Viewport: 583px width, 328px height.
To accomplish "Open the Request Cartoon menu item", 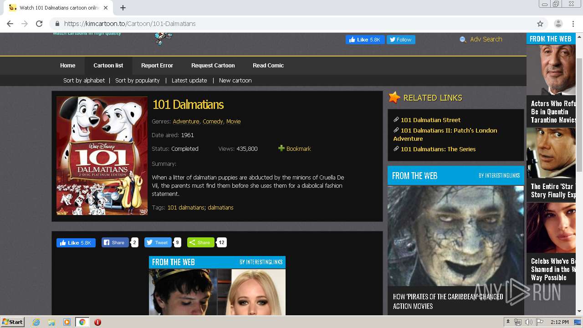I will 213,66.
